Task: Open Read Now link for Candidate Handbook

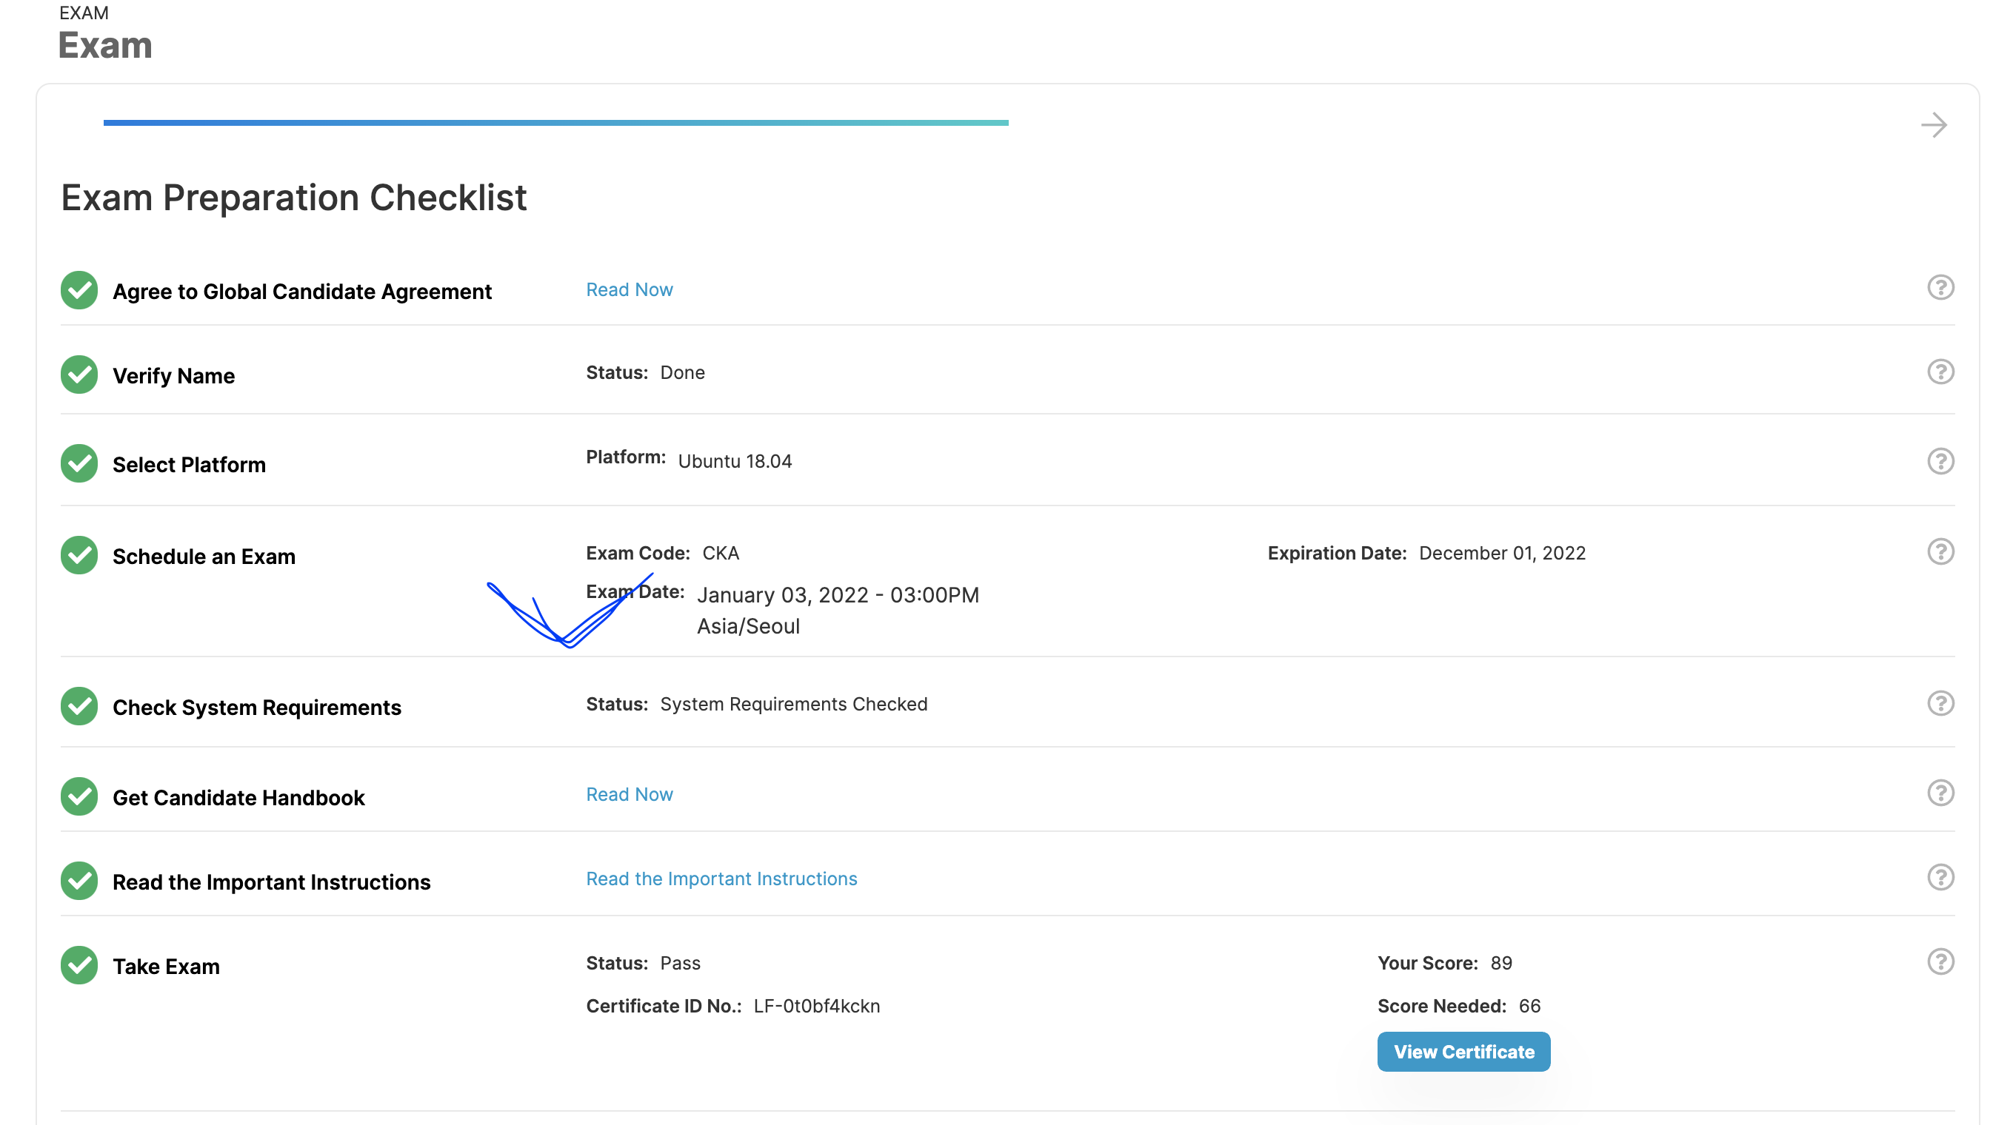Action: pos(629,794)
